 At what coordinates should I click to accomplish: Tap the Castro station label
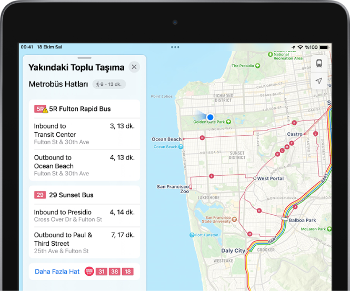pos(295,134)
